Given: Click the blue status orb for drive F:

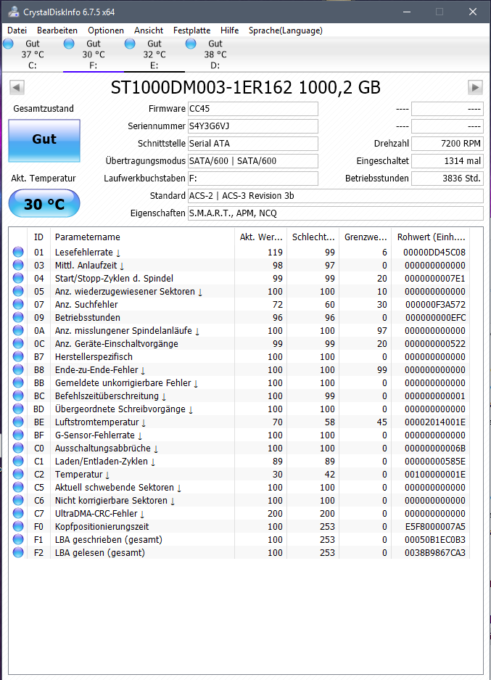Looking at the screenshot, I should tap(69, 44).
